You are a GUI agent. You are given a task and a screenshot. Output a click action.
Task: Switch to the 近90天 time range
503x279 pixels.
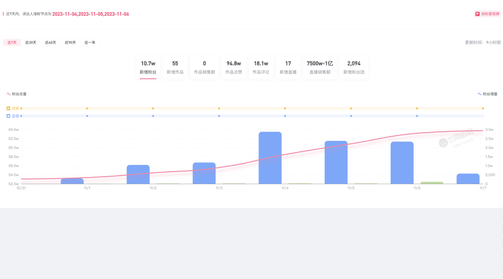pos(70,42)
